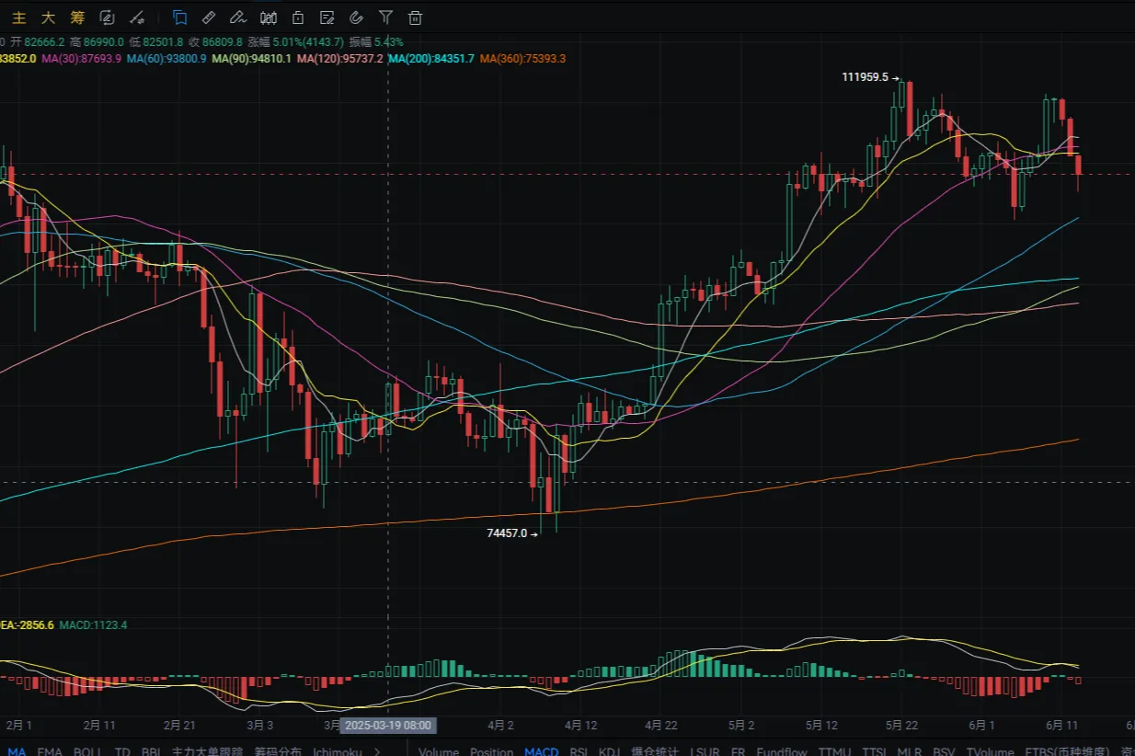This screenshot has height=756, width=1135.
Task: Click the candlestick chart style icon
Action: pos(269,17)
